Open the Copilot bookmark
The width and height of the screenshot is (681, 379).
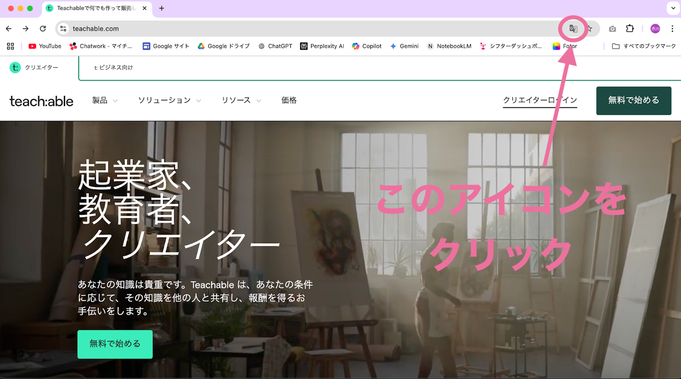pyautogui.click(x=367, y=46)
